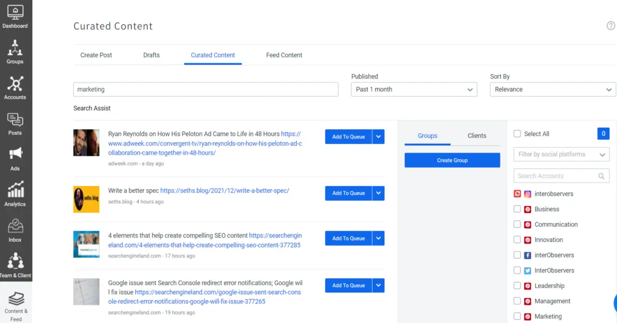This screenshot has height=323, width=617.
Task: Check the Business account checkbox
Action: click(x=517, y=209)
